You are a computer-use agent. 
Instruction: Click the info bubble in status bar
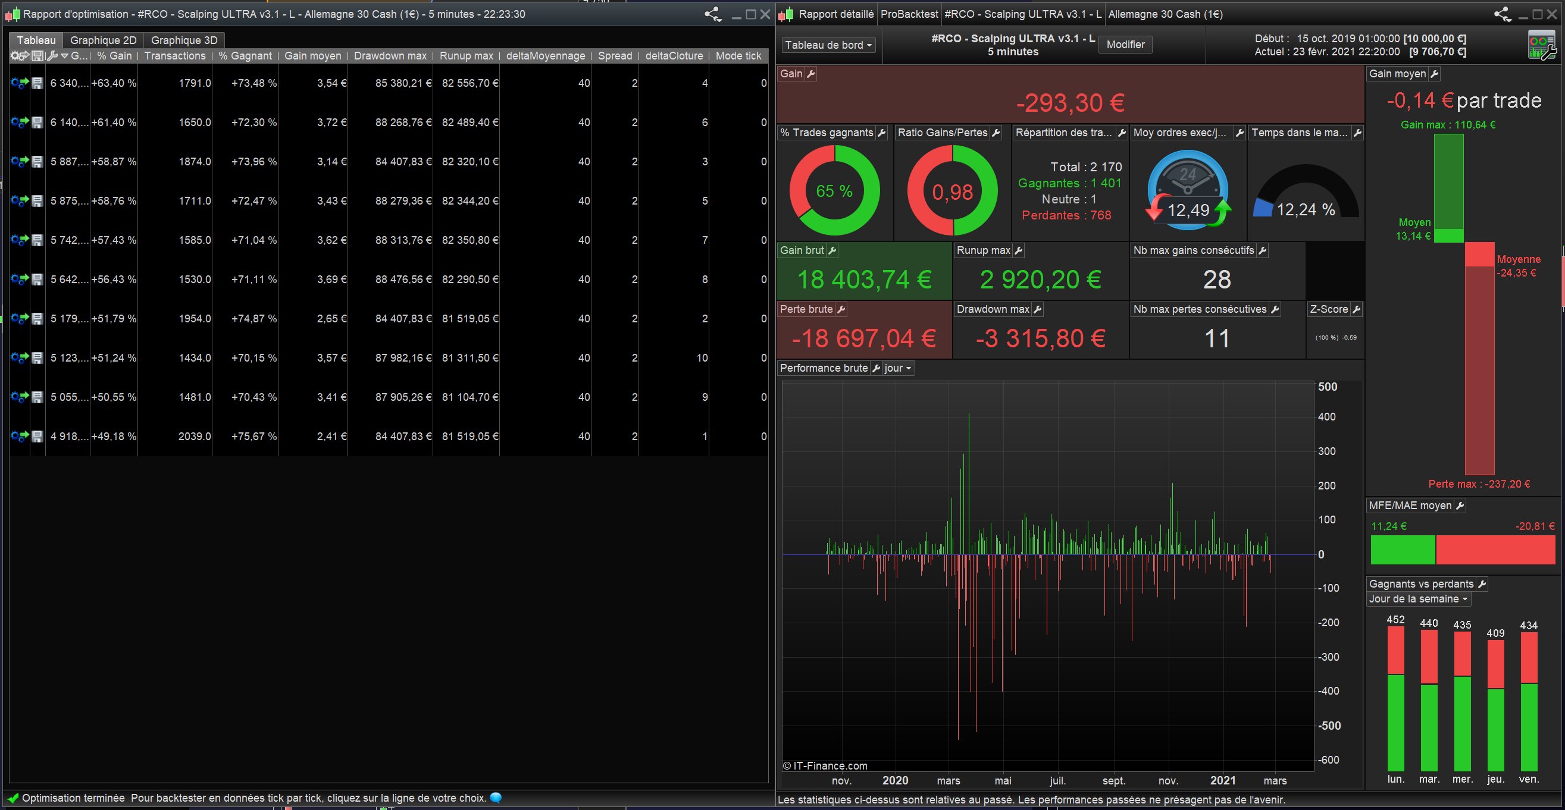496,798
